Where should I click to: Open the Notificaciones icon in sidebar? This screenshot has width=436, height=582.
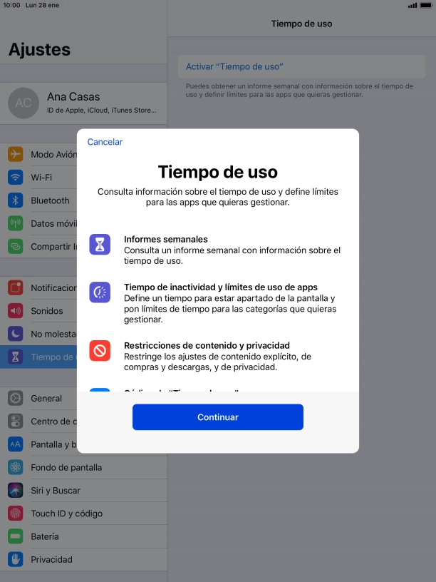15,287
